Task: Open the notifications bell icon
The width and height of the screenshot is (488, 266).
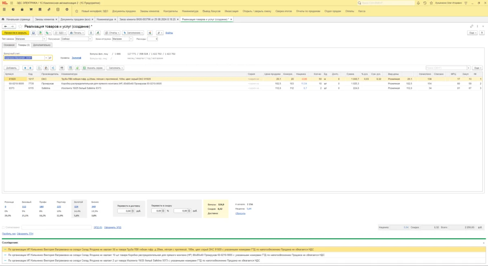Action: tap(419, 3)
